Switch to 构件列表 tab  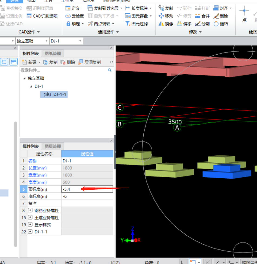coord(31,54)
